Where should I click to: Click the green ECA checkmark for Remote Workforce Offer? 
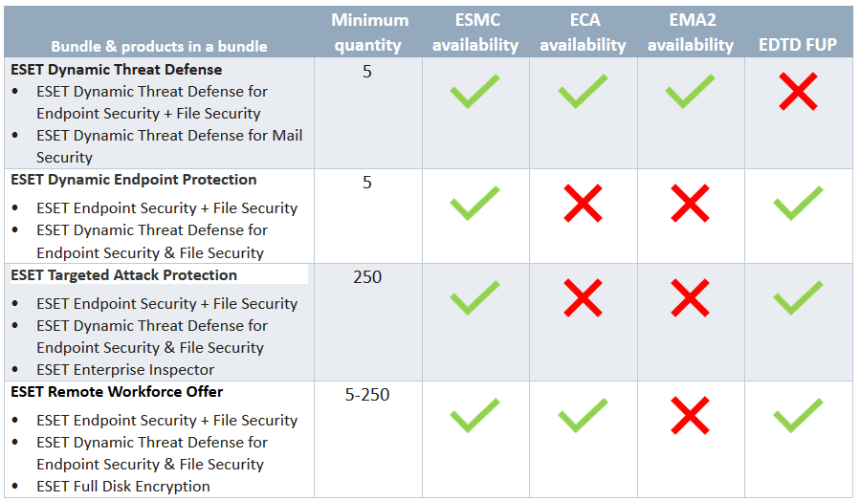point(583,416)
